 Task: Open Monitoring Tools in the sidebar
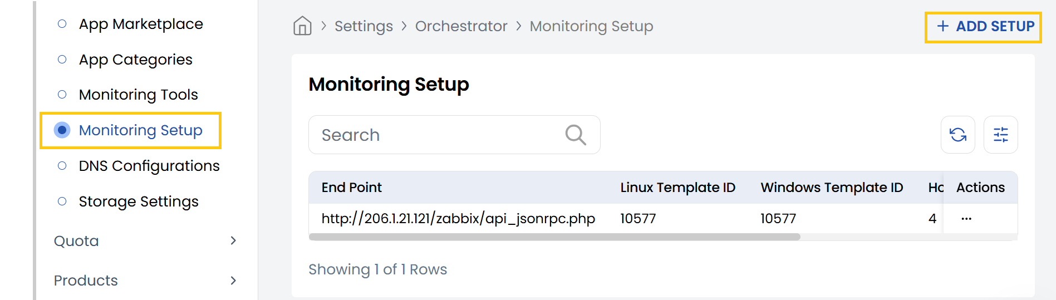(138, 95)
